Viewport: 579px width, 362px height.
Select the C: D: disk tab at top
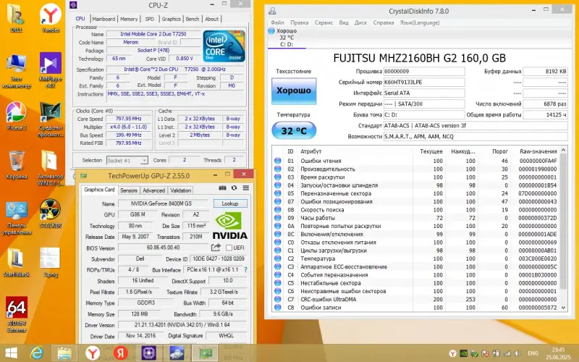287,38
